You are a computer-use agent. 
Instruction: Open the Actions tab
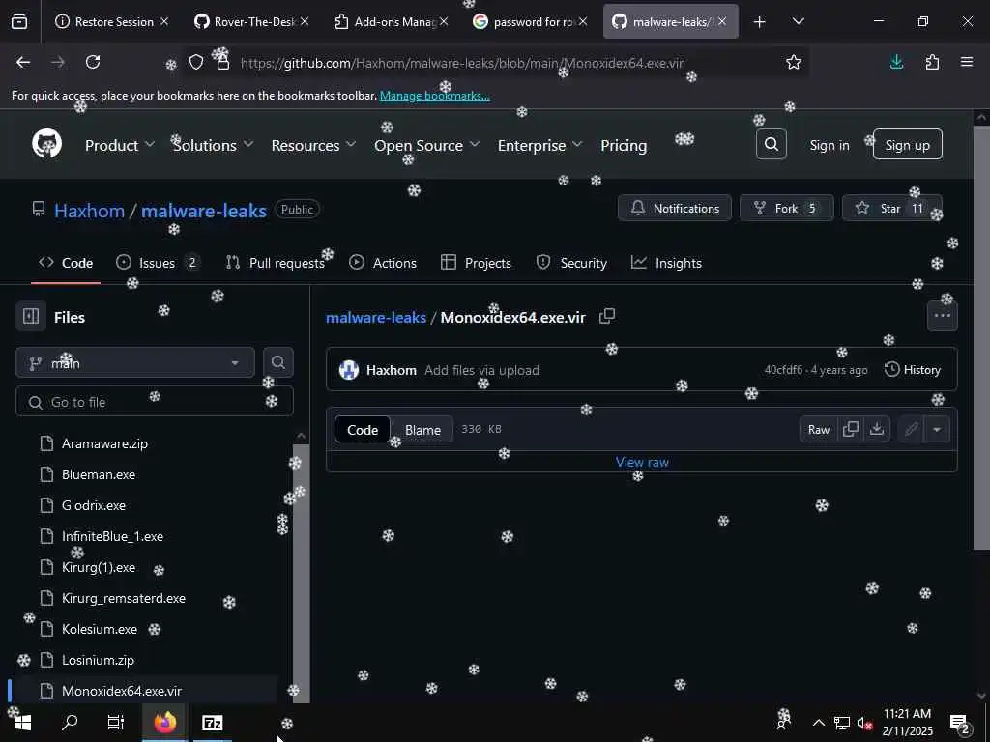tap(383, 263)
